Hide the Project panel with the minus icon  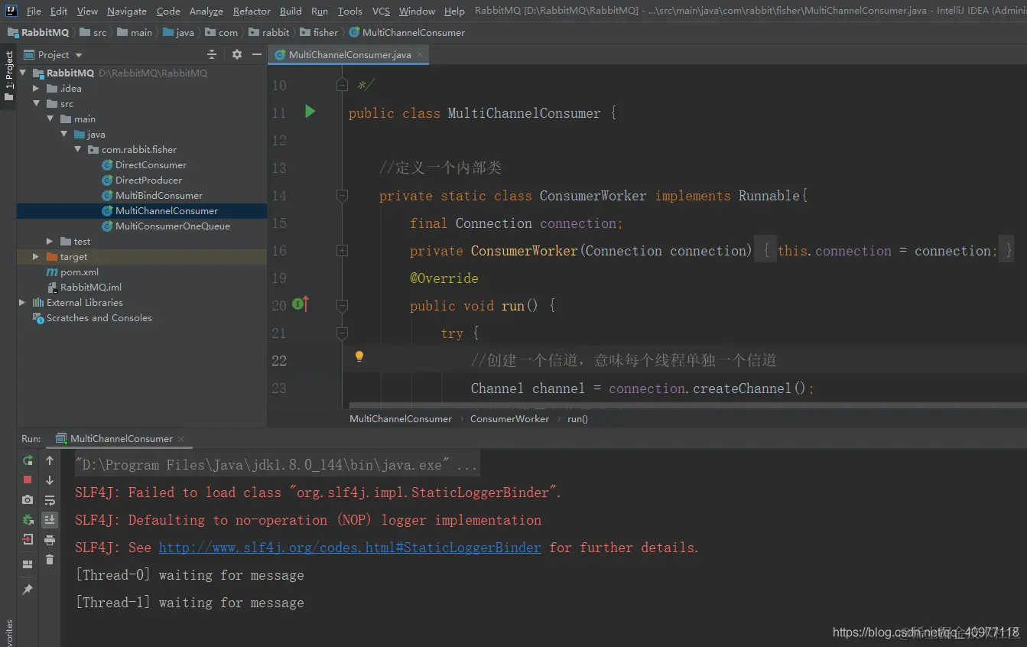pyautogui.click(x=256, y=54)
